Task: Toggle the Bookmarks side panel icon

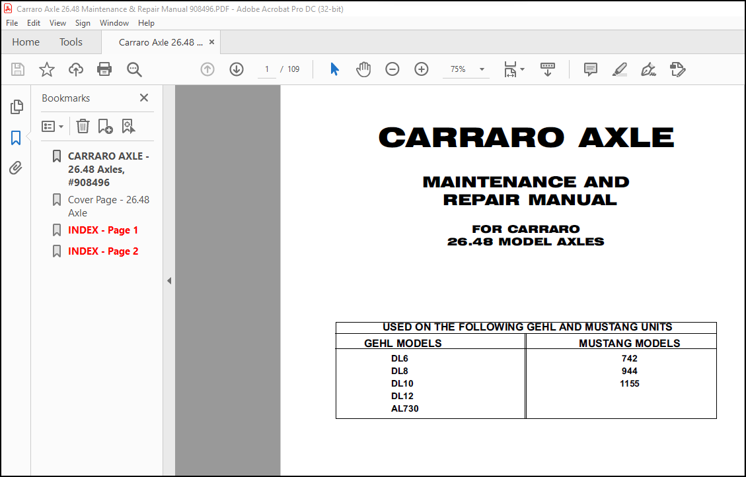Action: point(16,138)
